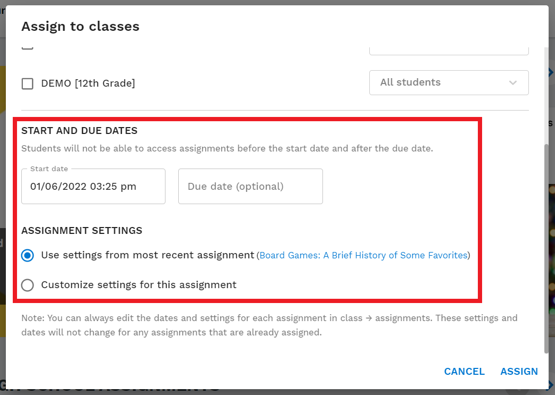The height and width of the screenshot is (395, 555).
Task: Click the chevron arrow on the All students selector
Action: 512,82
